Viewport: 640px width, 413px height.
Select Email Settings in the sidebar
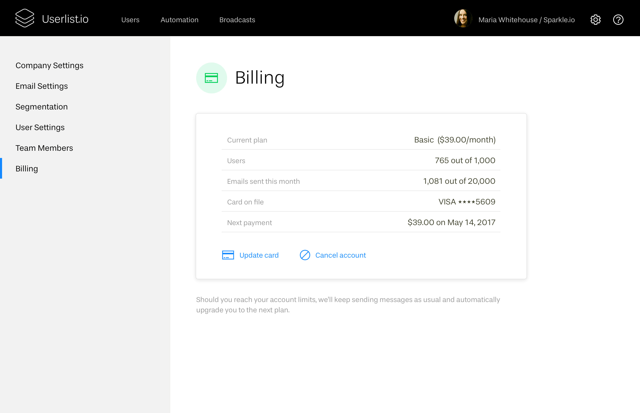[42, 86]
